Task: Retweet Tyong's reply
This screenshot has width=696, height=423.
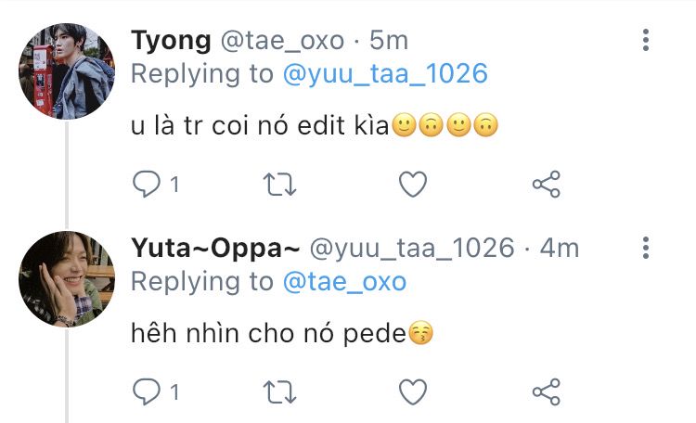Action: point(279,185)
